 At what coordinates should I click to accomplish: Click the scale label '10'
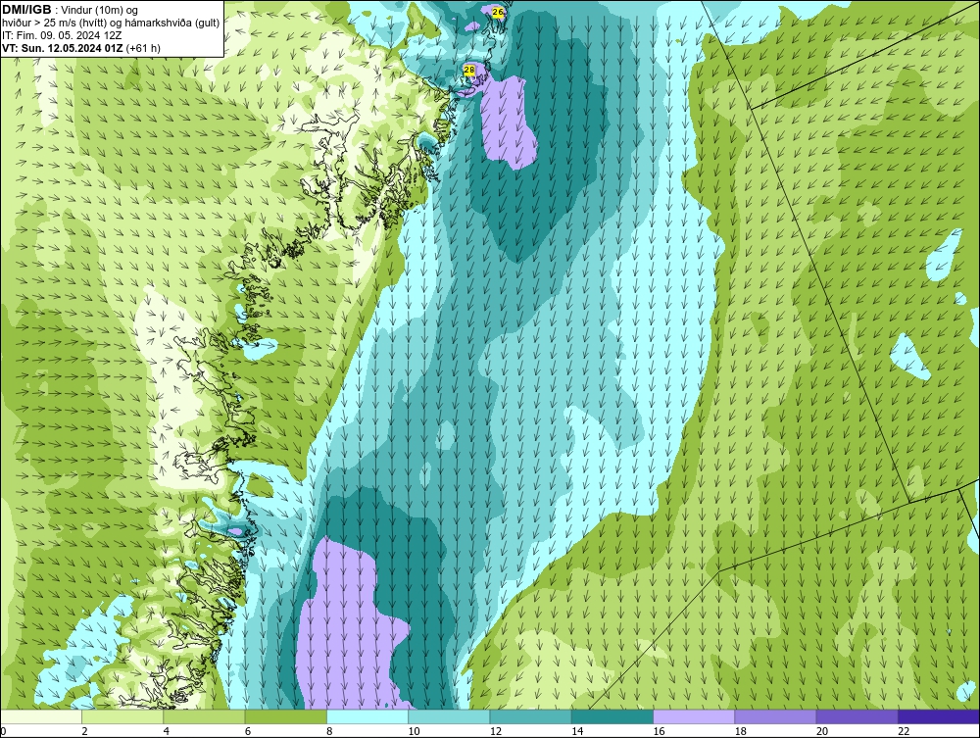tap(414, 732)
